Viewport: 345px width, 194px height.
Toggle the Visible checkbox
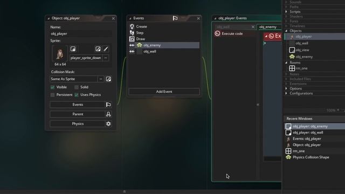[x=53, y=87]
